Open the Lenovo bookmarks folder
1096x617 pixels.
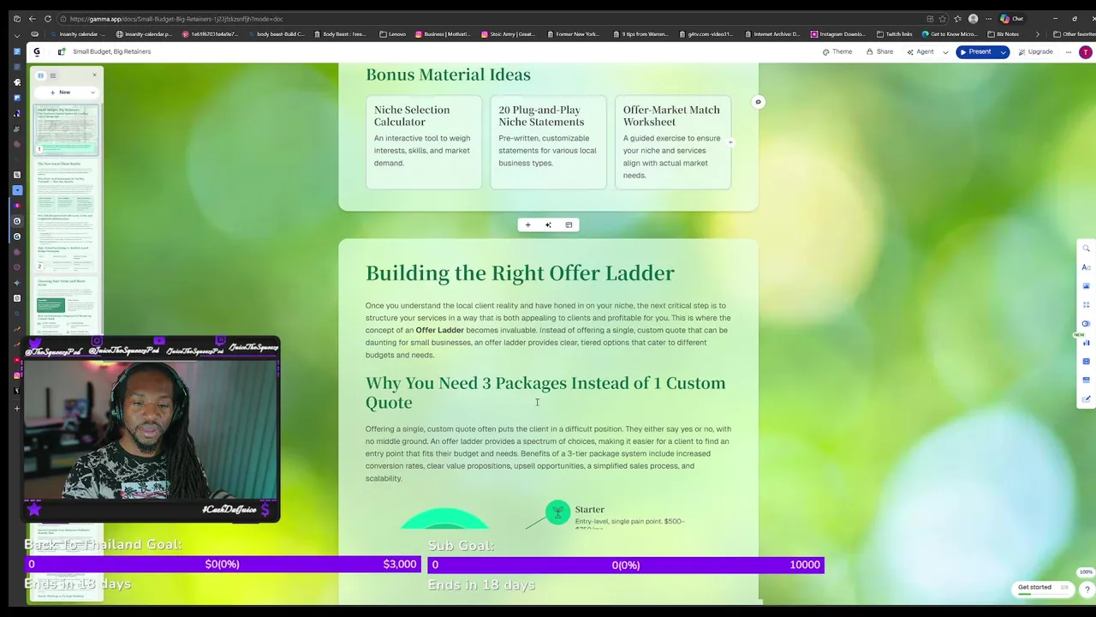(393, 34)
